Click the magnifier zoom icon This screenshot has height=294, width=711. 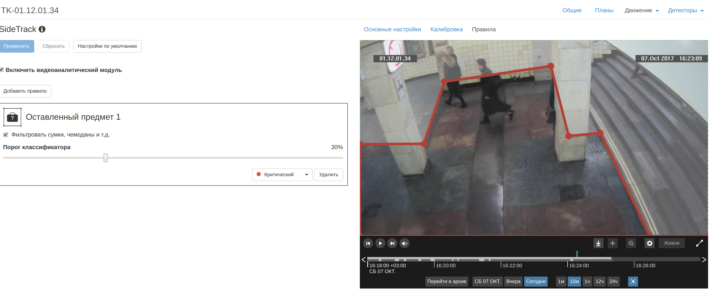point(631,243)
